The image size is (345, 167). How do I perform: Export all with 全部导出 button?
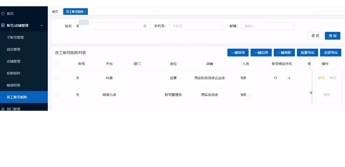point(330,53)
